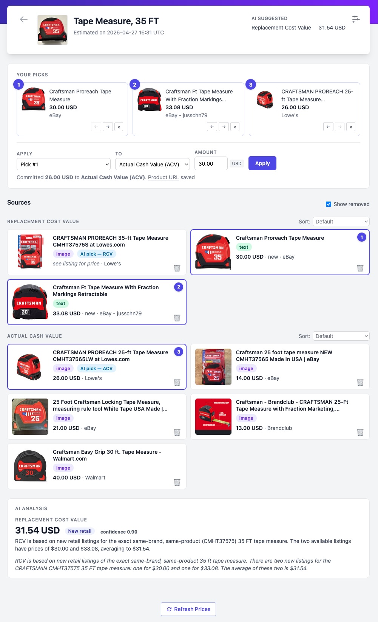Move pick 1 right with arrow button
This screenshot has width=378, height=622.
108,127
